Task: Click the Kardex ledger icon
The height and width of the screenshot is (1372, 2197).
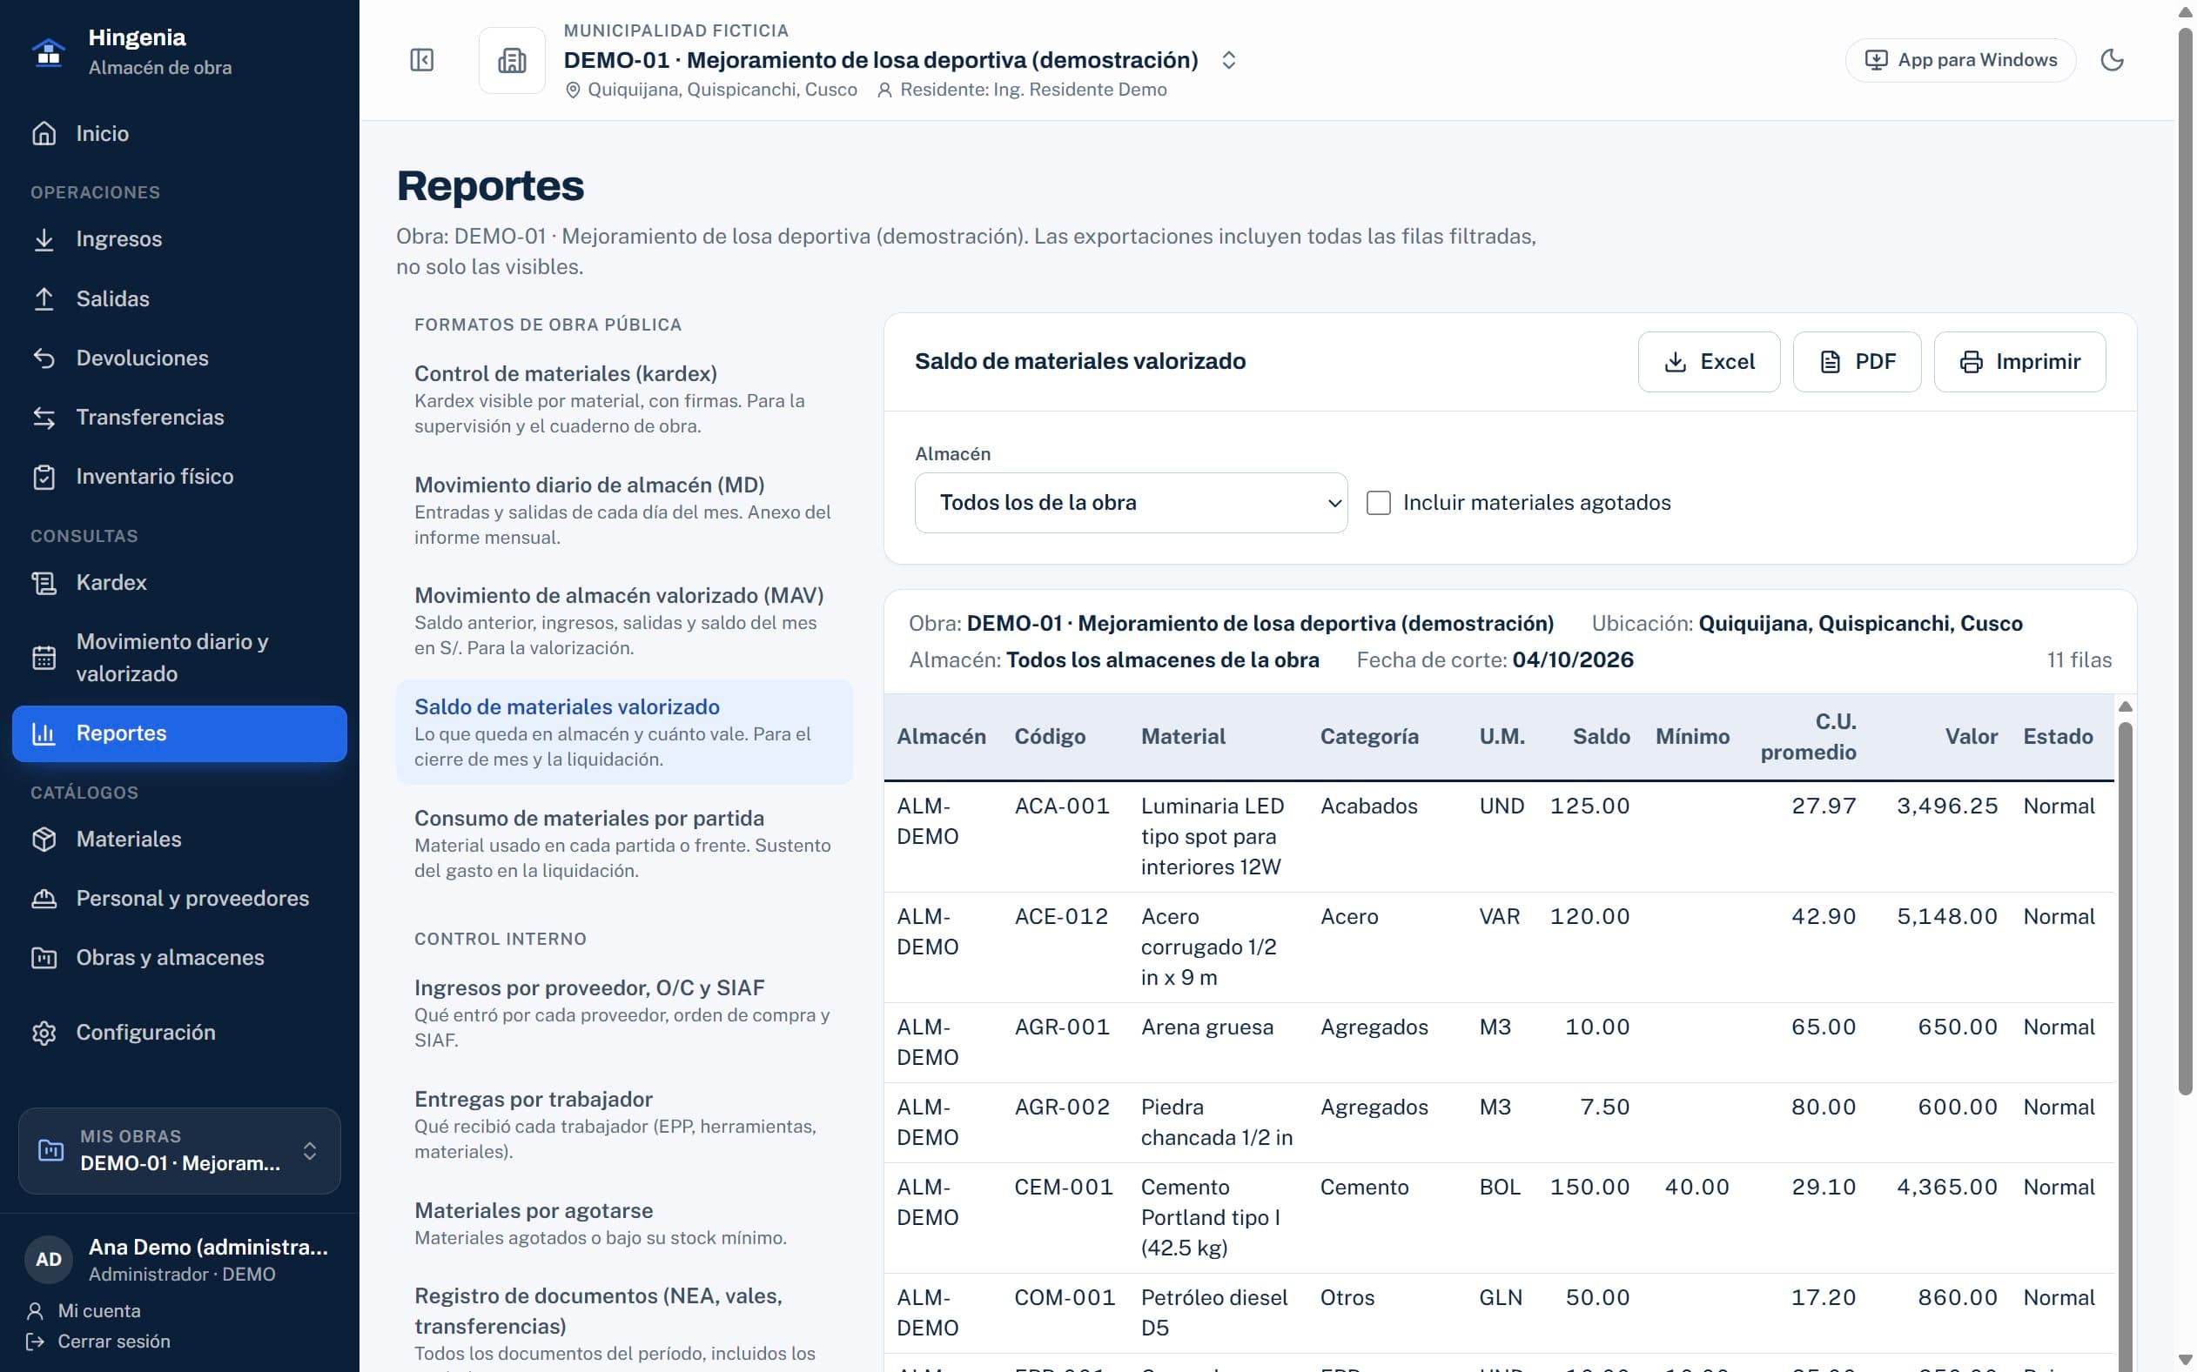Action: 44,583
